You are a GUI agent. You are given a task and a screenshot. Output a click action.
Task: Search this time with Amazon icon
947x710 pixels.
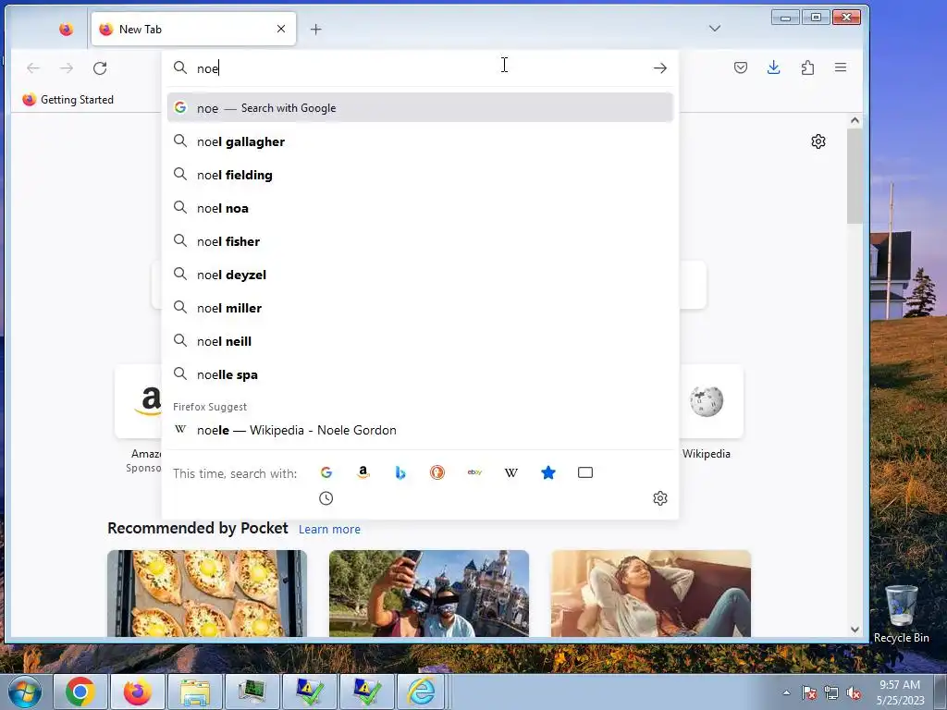pos(363,472)
